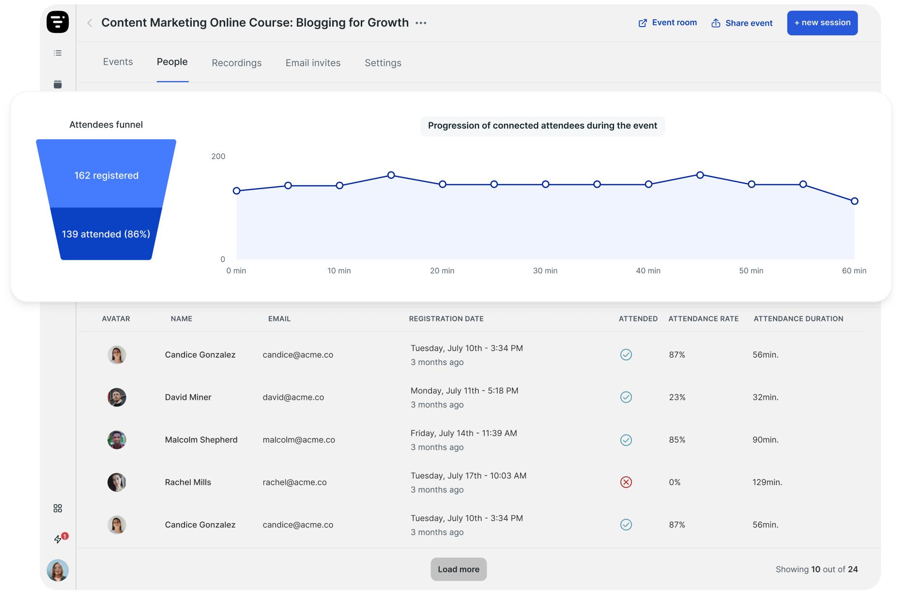Click the back chevron beside event title
The height and width of the screenshot is (603, 921).
click(x=90, y=23)
